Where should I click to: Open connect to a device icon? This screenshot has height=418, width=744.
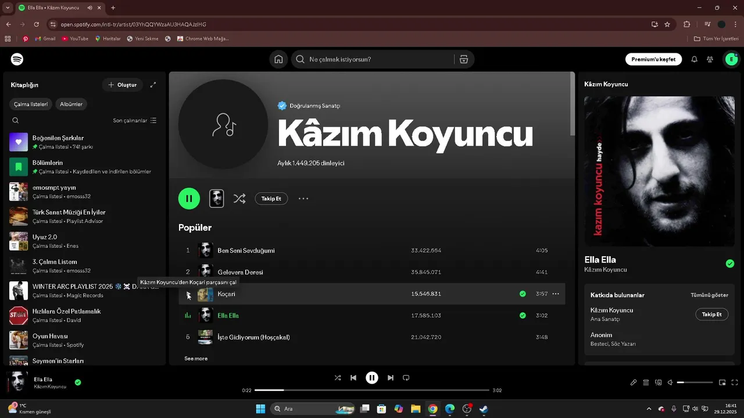pos(659,383)
